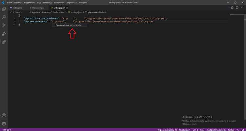Click the errors and warnings counter
This screenshot has width=246, height=131.
click(x=7, y=130)
